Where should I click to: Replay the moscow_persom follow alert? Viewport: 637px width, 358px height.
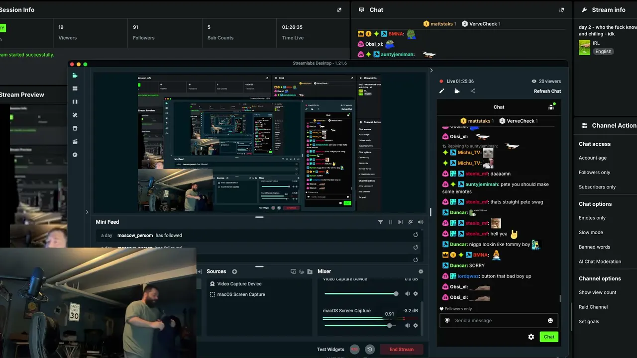(416, 235)
